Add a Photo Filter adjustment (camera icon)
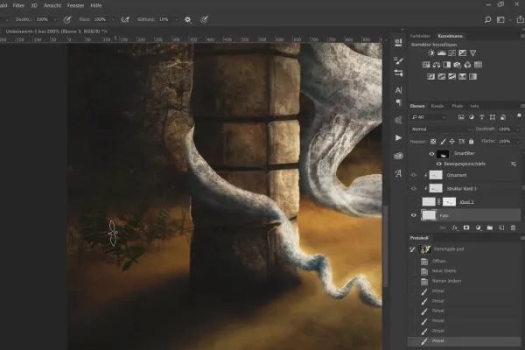Image resolution: width=525 pixels, height=350 pixels. [457, 65]
